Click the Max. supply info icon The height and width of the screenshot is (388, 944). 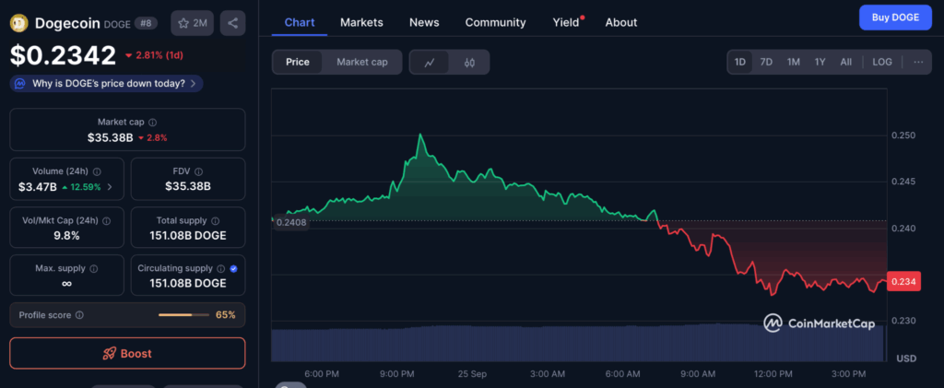95,268
